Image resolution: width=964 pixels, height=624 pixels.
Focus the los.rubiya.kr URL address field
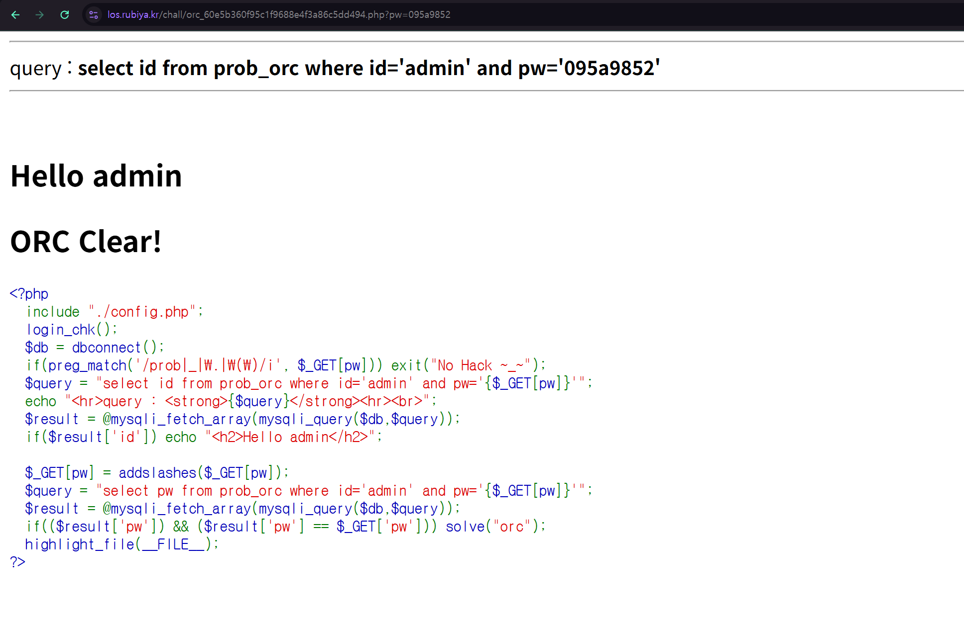[x=279, y=15]
